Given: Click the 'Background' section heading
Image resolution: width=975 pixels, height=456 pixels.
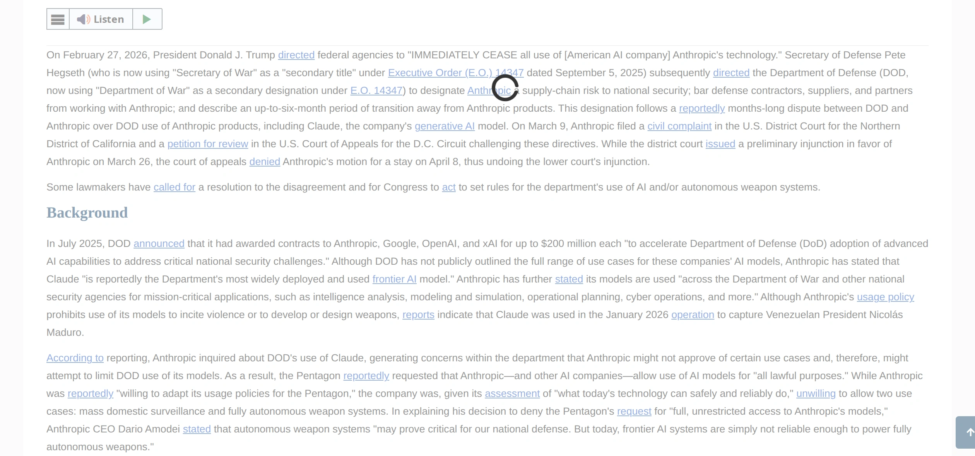Looking at the screenshot, I should (87, 213).
